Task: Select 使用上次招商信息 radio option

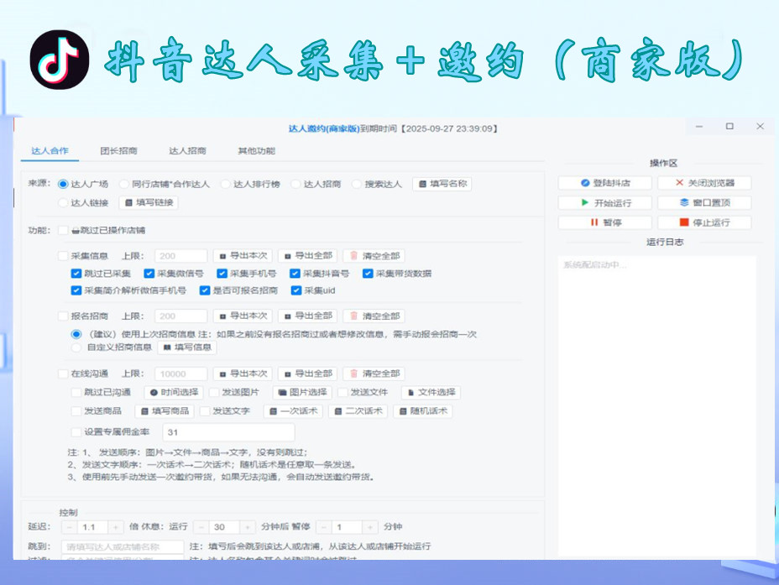Action: 76,334
